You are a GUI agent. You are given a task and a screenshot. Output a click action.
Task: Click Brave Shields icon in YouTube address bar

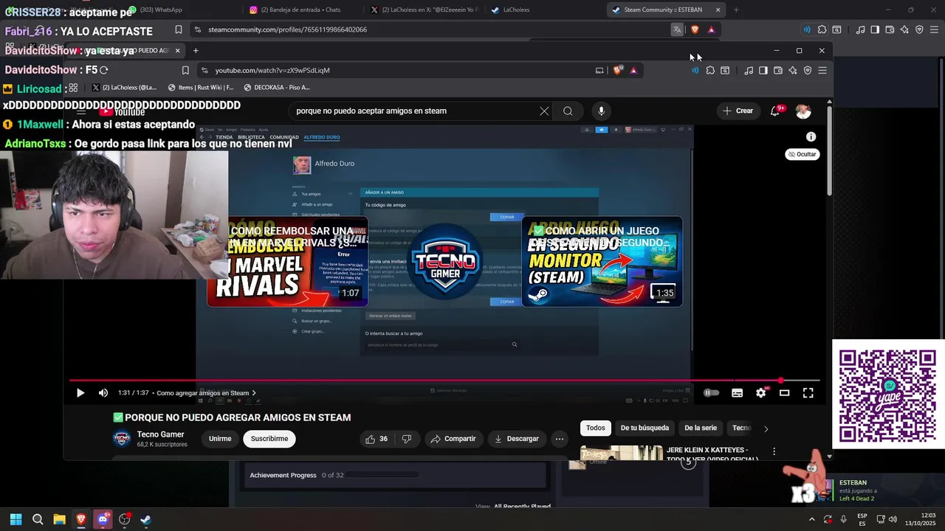pyautogui.click(x=618, y=70)
